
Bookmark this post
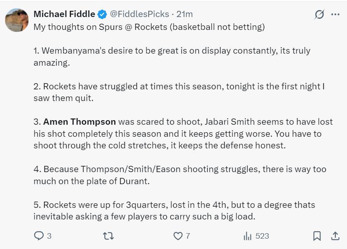(x=317, y=236)
